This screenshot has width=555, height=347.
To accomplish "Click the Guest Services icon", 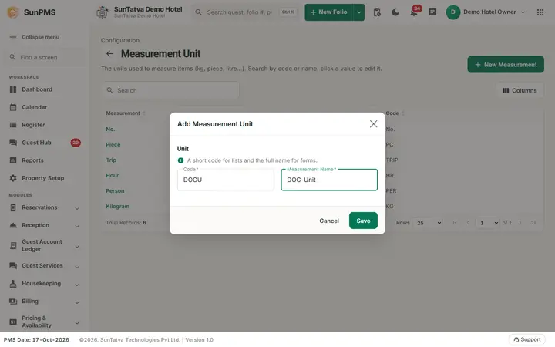I will click(x=13, y=265).
